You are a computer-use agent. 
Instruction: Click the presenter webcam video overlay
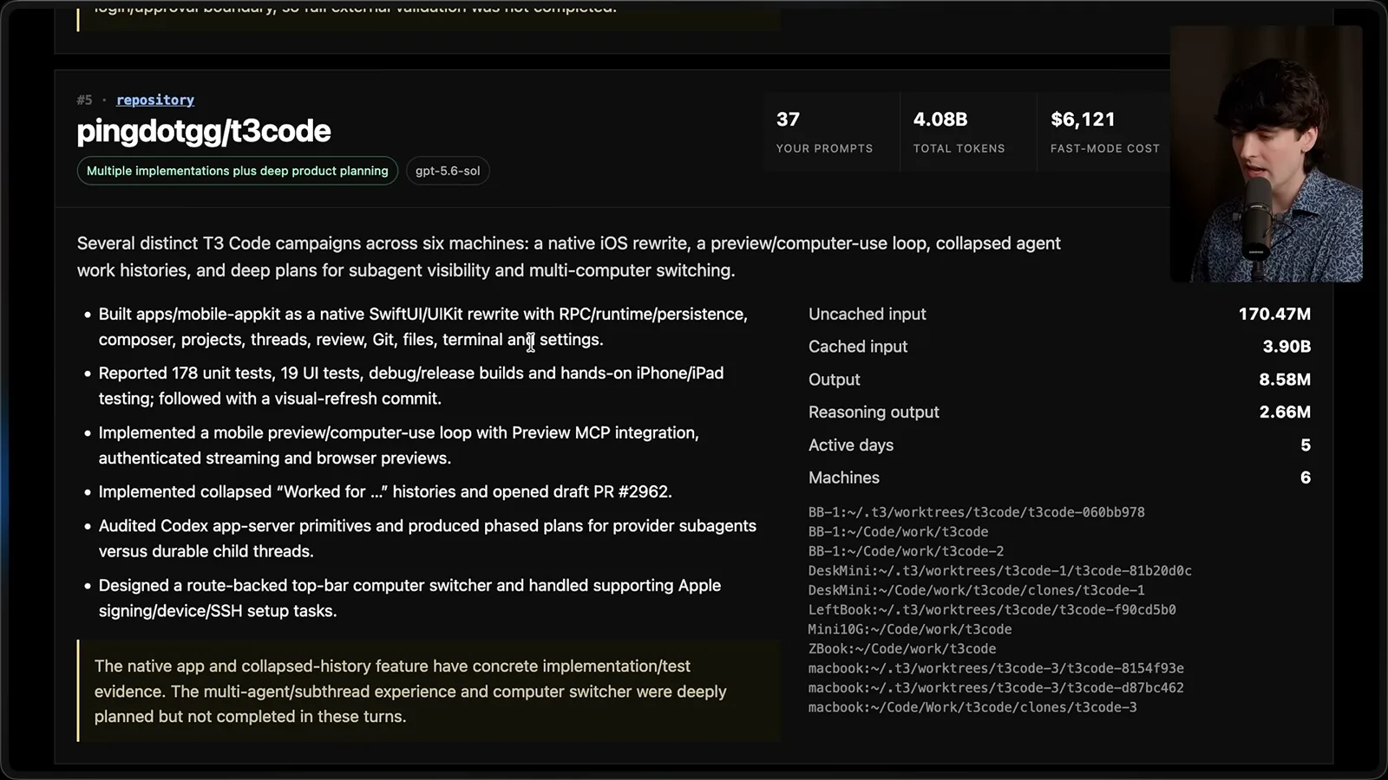point(1267,154)
